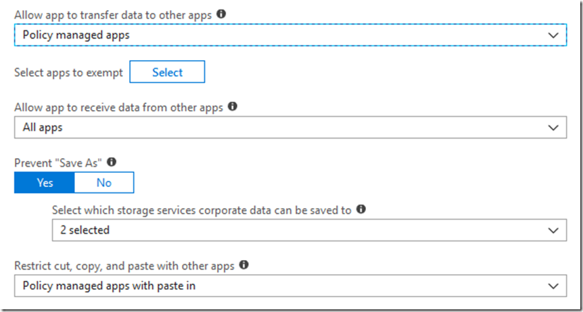
Task: Open info icon for restrict cut copy paste
Action: coord(244,265)
